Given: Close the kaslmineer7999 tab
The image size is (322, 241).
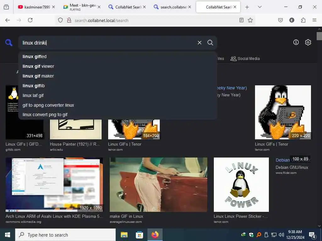Looking at the screenshot, I should click(53, 7).
